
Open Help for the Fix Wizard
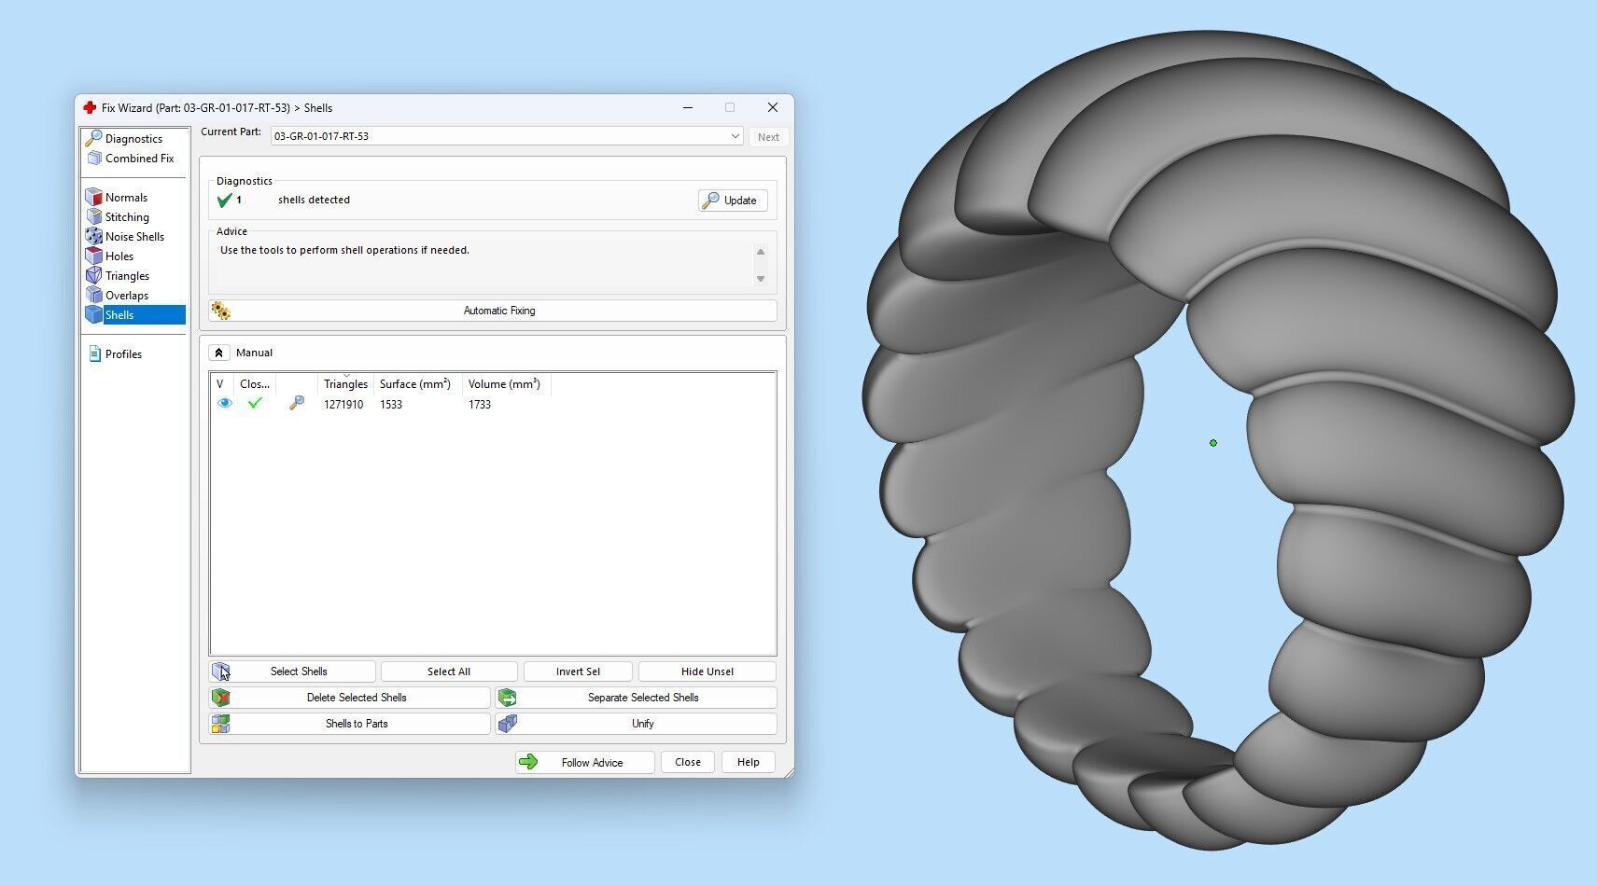(x=749, y=762)
